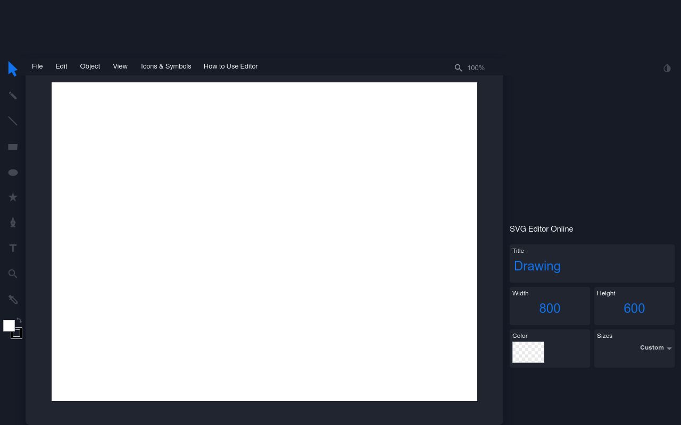Screen dimensions: 681x425
Task: Swap fill and stroke colors
Action: click(19, 320)
